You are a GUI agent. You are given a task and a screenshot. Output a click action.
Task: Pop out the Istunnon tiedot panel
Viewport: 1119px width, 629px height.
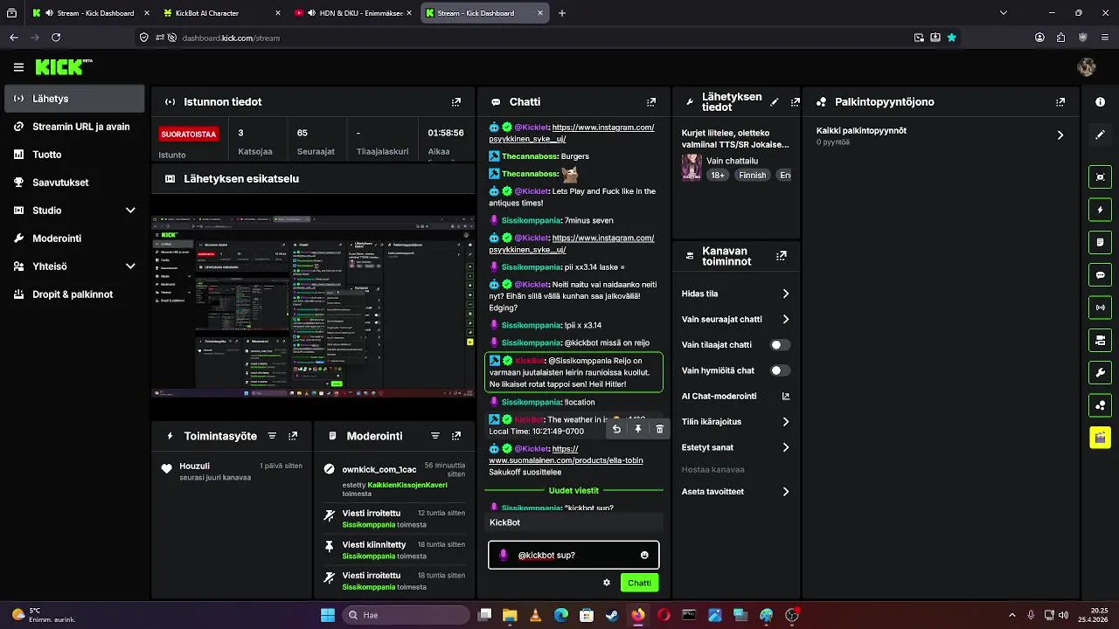click(x=456, y=102)
